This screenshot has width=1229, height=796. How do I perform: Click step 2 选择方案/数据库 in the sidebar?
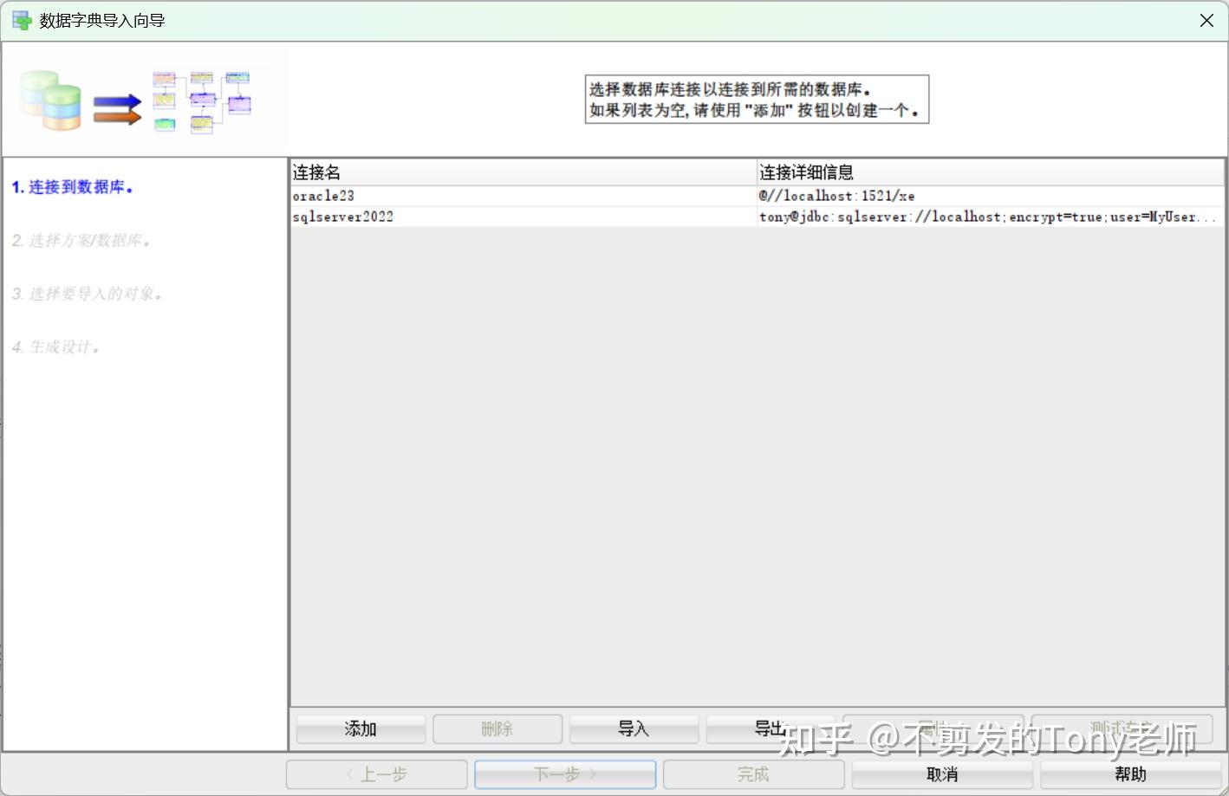tap(82, 240)
